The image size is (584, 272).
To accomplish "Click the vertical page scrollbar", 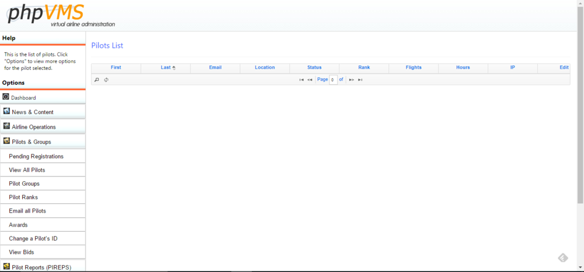I will [580, 116].
